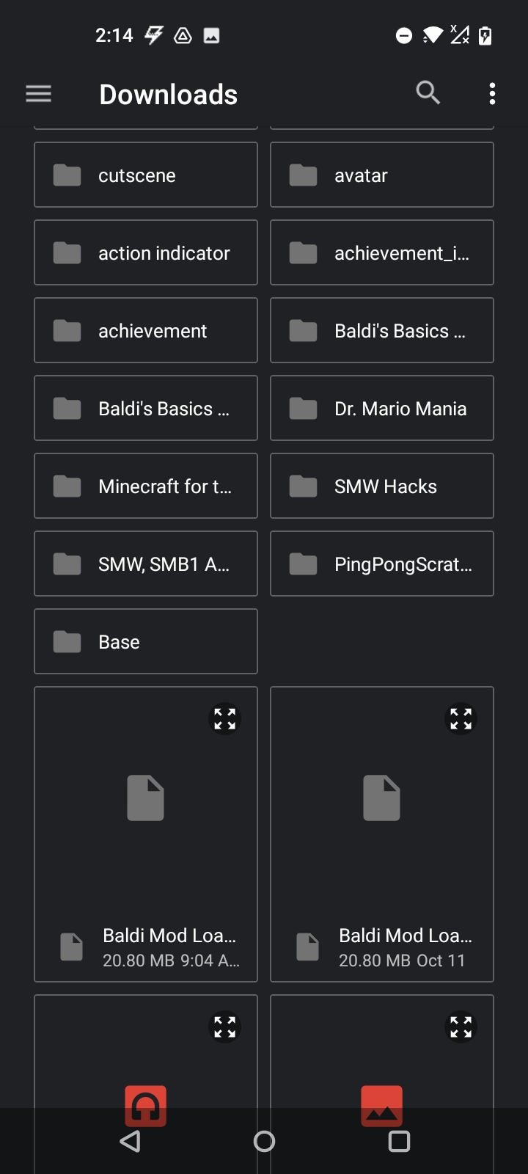Screen dimensions: 528x1174
Task: Tap the recent apps square button
Action: click(x=399, y=1141)
